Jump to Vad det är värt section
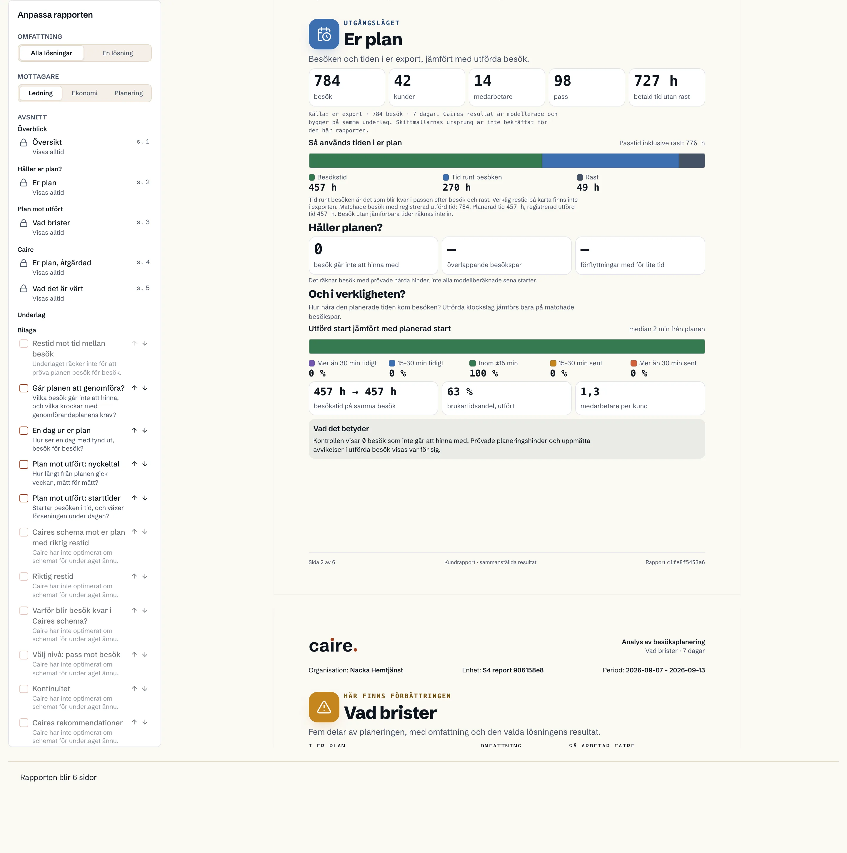847x853 pixels. coord(85,293)
